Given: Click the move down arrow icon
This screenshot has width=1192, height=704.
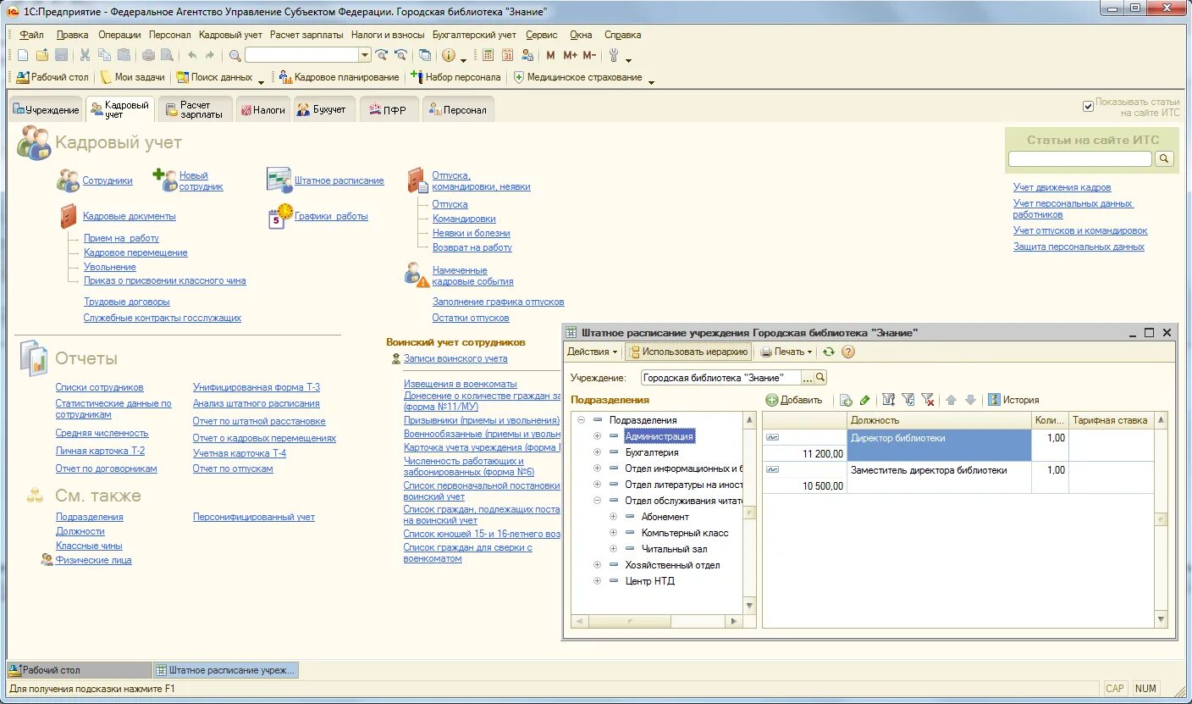Looking at the screenshot, I should 970,400.
